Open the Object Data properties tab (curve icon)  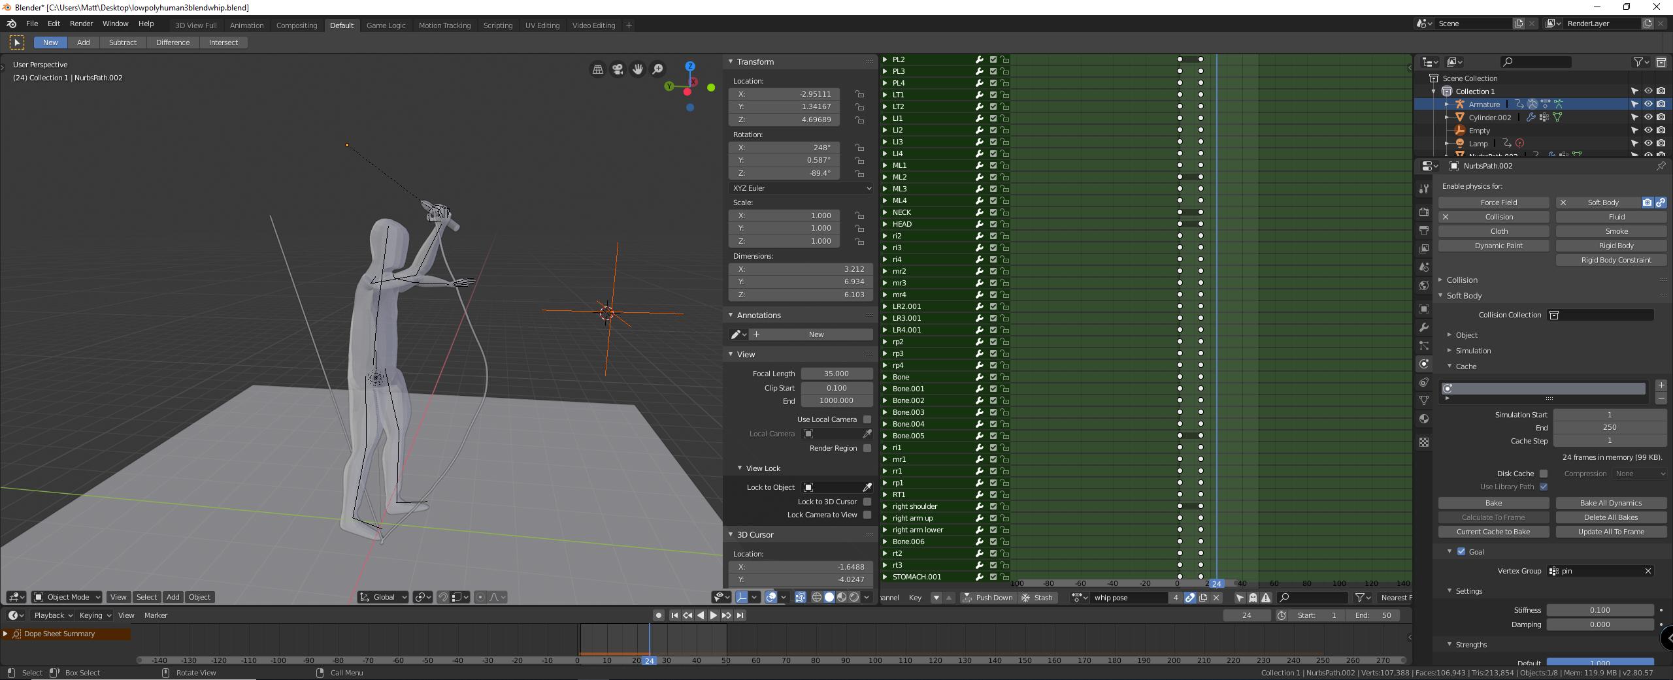(x=1424, y=400)
